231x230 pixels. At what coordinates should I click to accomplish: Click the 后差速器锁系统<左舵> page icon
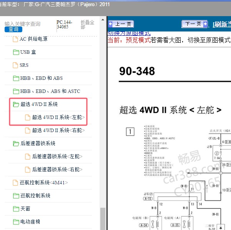28,156
